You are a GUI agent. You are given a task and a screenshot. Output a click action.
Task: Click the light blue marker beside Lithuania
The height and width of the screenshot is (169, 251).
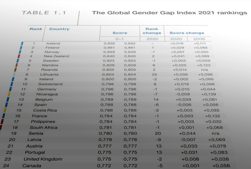[x=14, y=74]
